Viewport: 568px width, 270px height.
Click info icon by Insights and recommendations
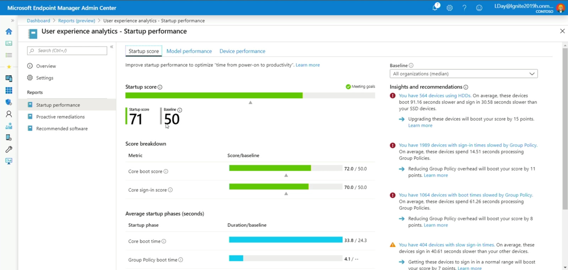click(466, 87)
